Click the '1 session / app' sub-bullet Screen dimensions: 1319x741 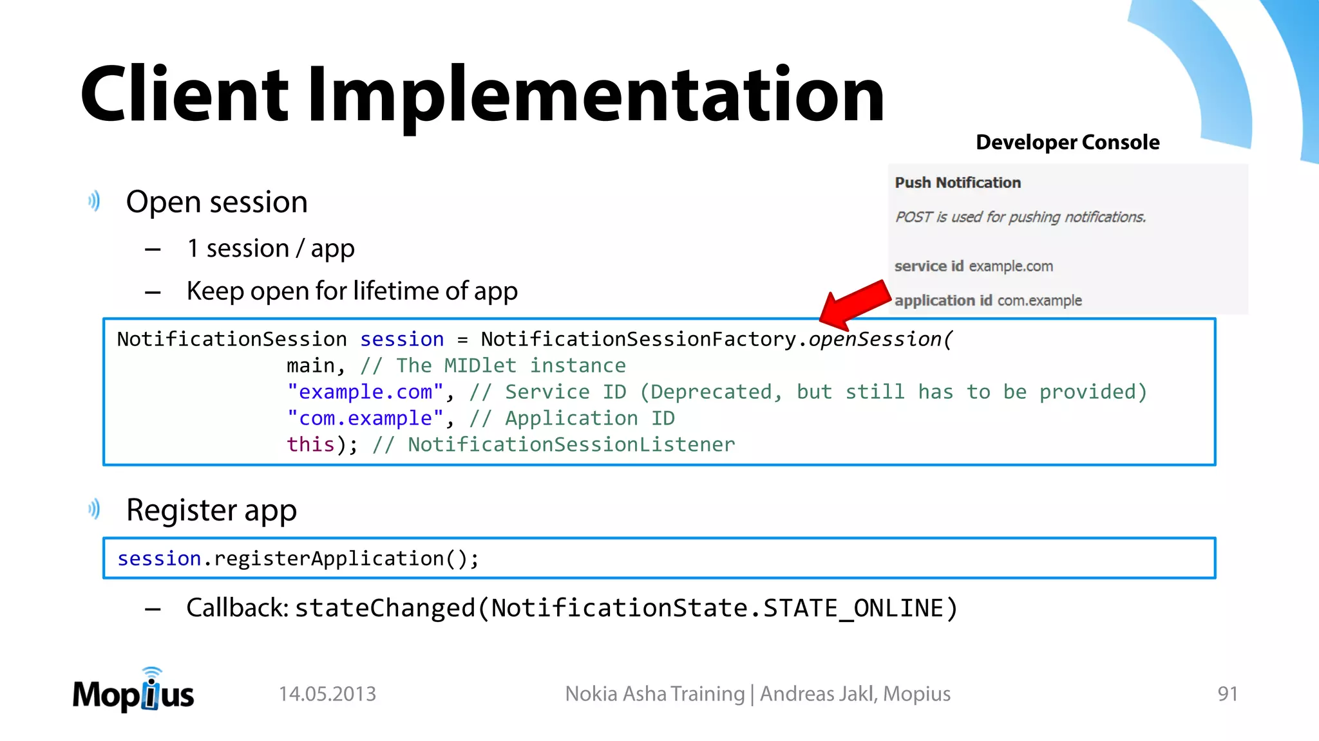[x=270, y=248]
